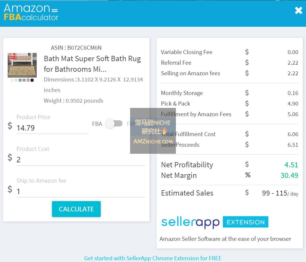This screenshot has width=306, height=262.
Task: Click the Total Fulfillment Cost value 6.06
Action: [293, 134]
